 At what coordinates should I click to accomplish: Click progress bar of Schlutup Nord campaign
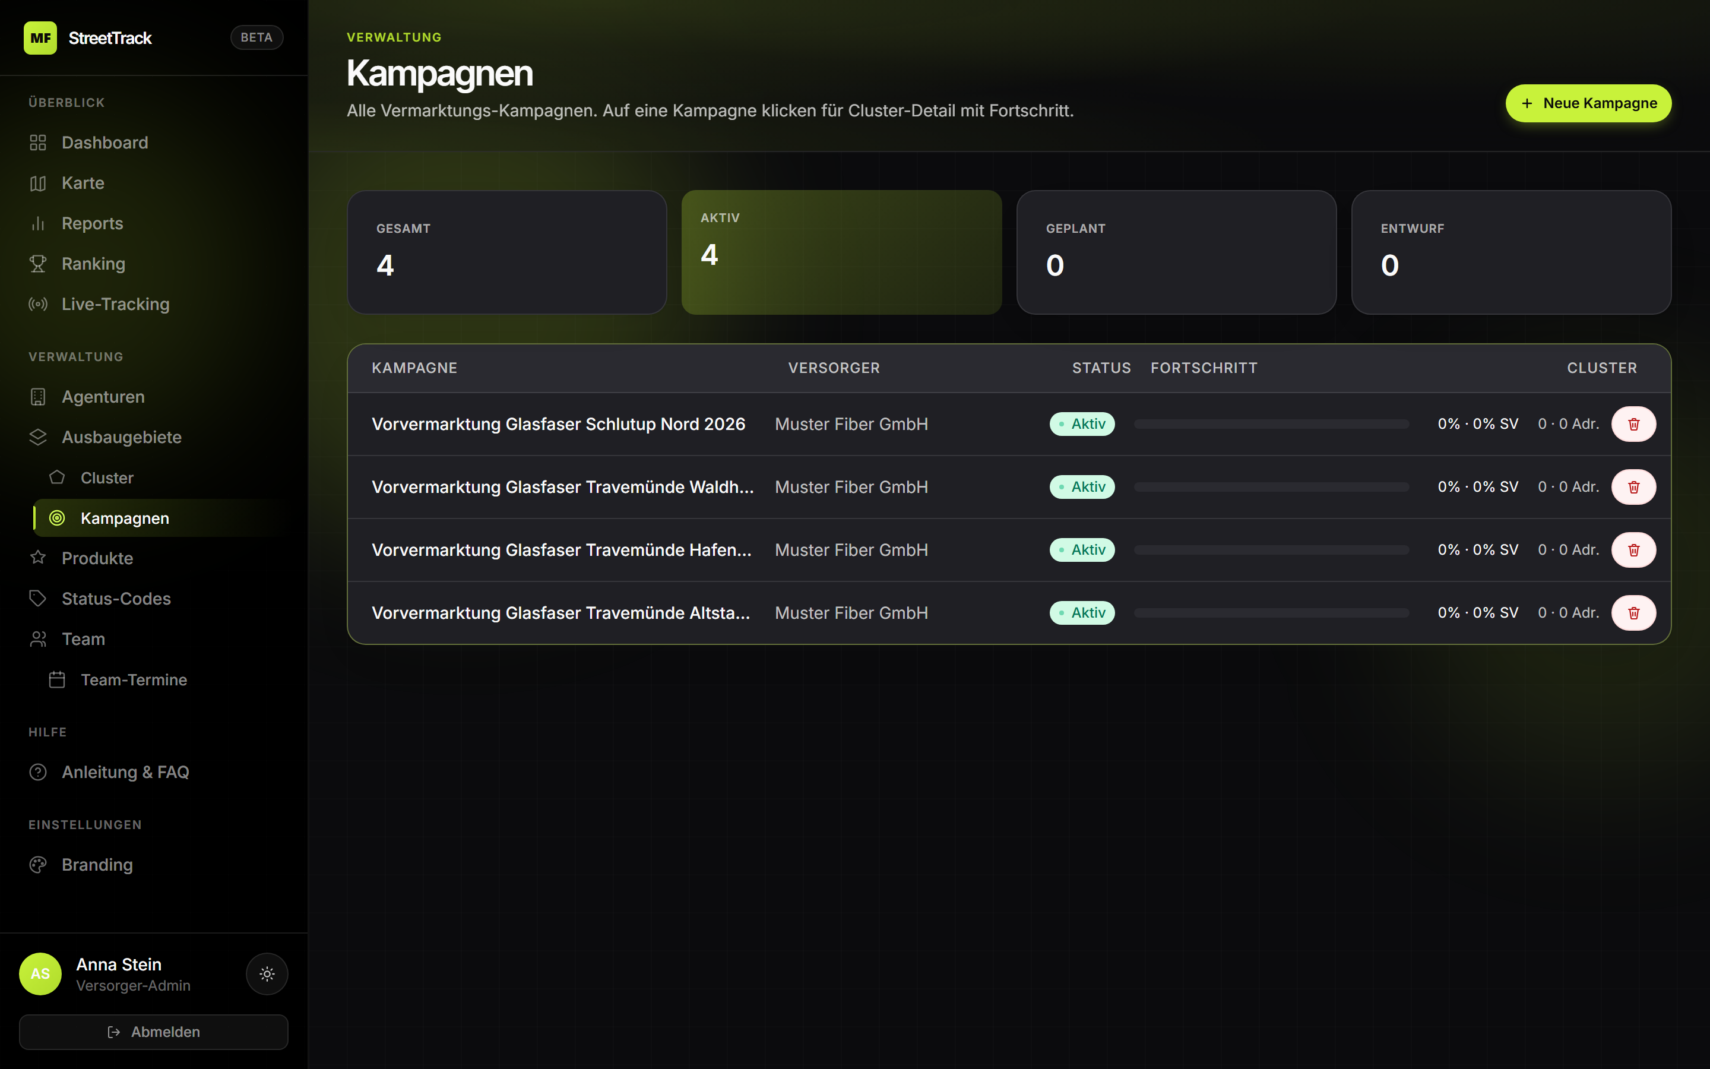point(1271,424)
